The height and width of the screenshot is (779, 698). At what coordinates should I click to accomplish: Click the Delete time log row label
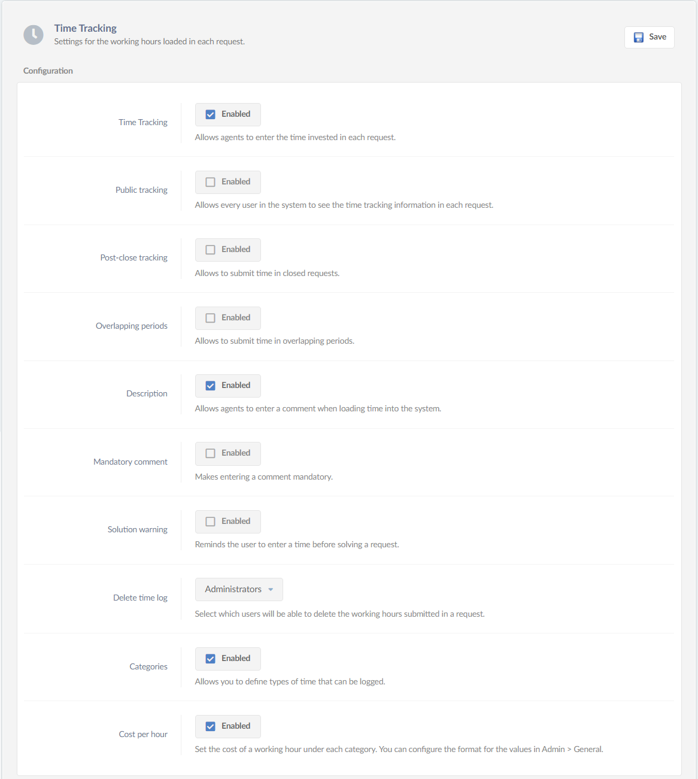tap(140, 597)
